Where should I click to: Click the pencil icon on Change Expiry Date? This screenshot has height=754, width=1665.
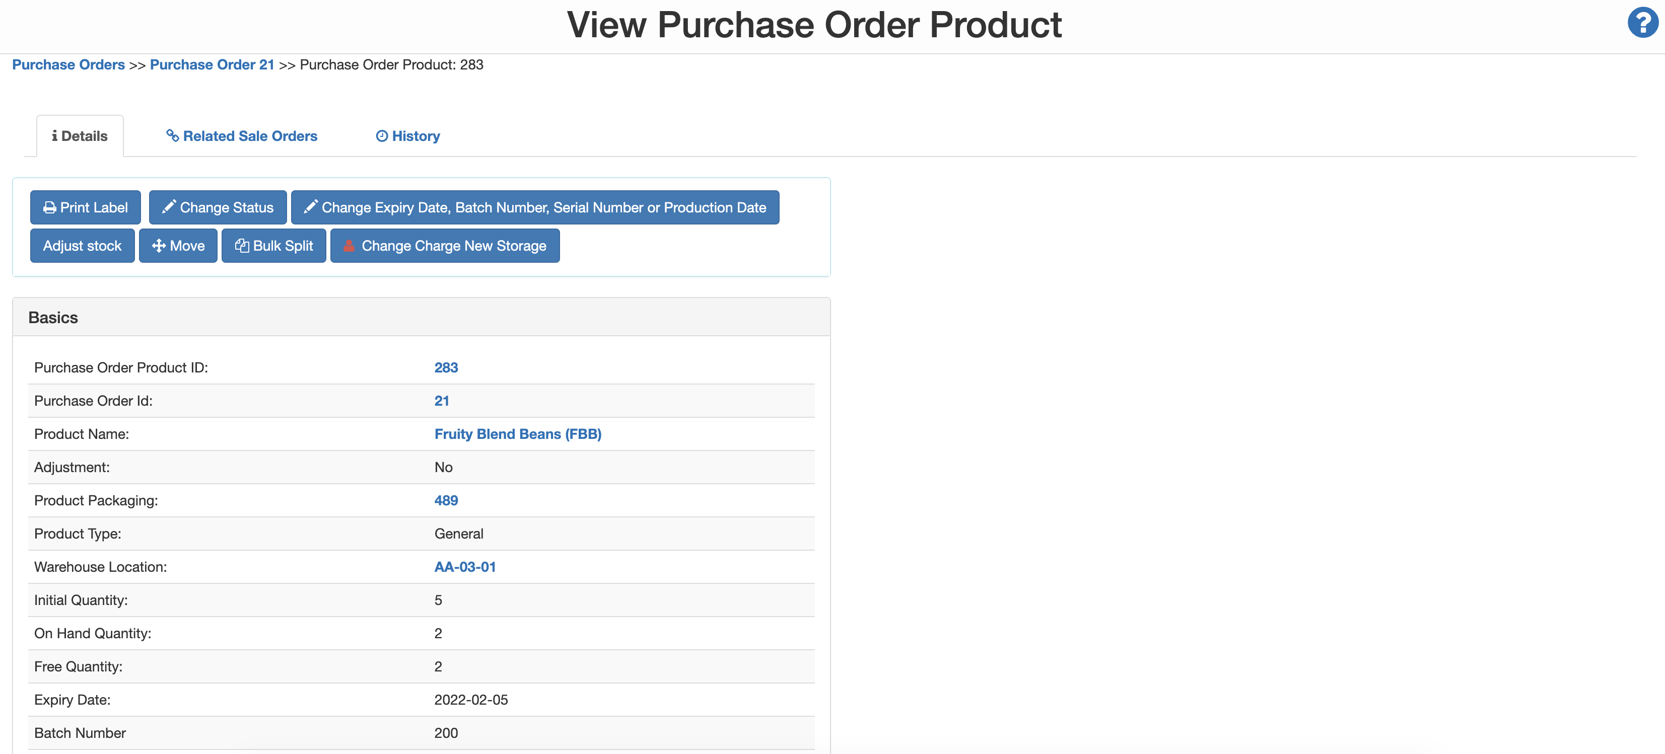310,207
